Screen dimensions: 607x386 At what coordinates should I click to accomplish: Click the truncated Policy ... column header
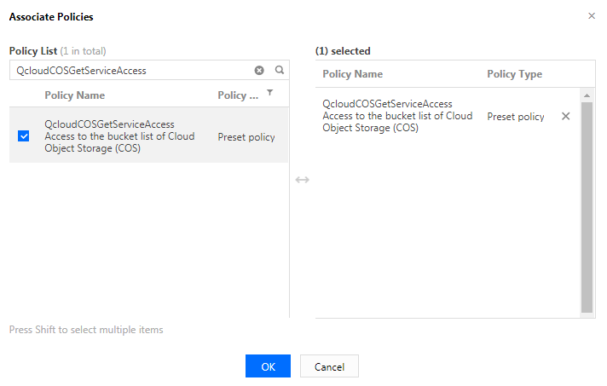[238, 95]
